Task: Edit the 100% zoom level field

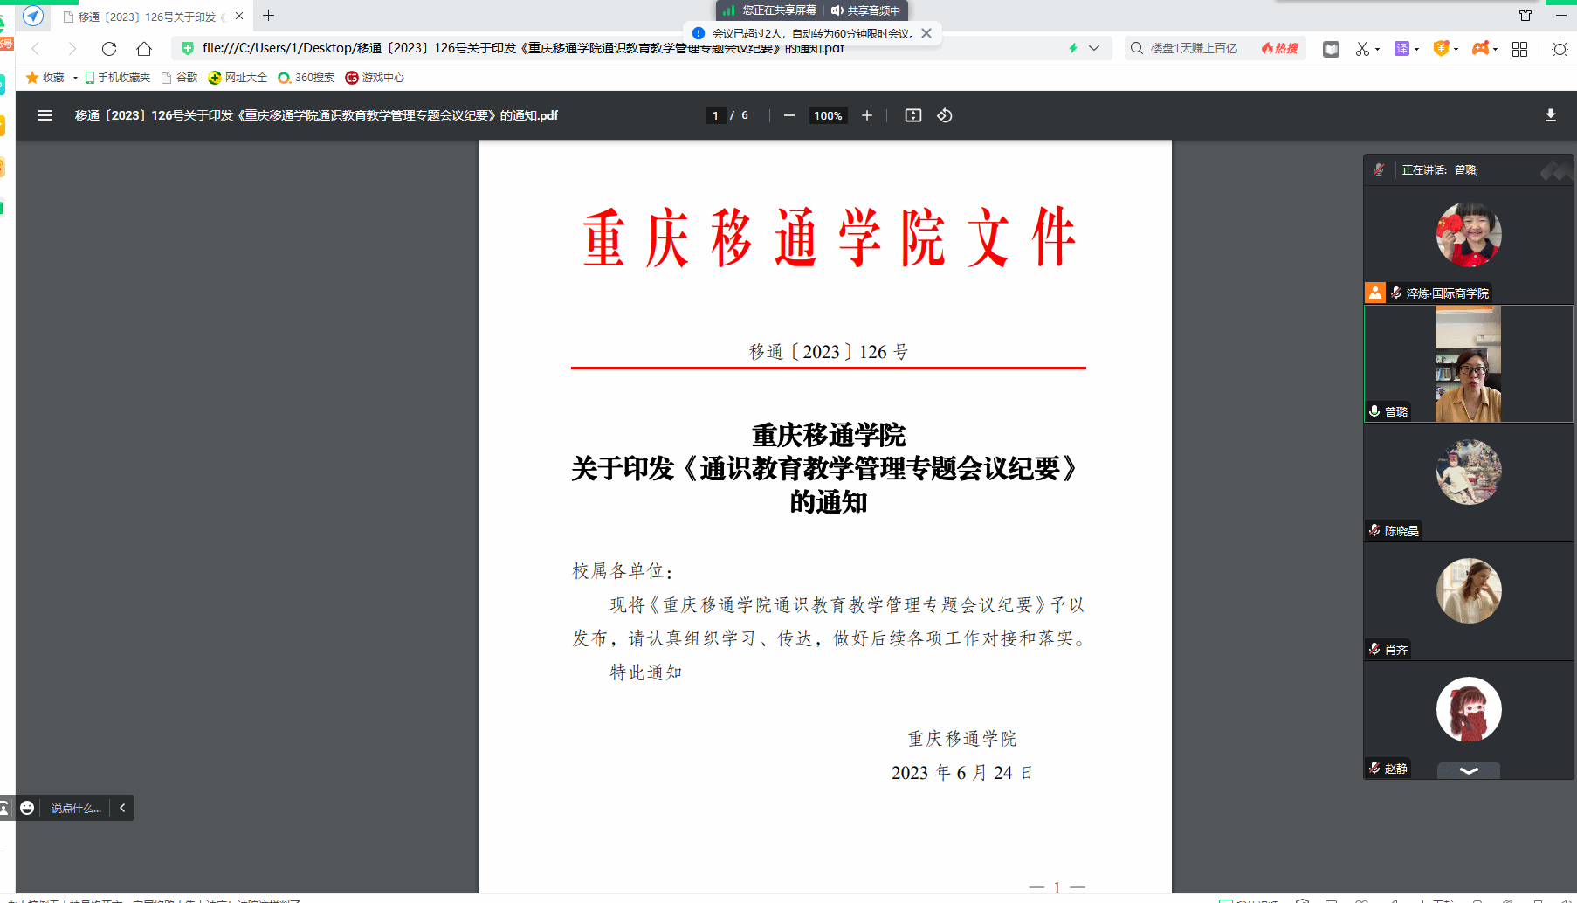Action: 827,115
